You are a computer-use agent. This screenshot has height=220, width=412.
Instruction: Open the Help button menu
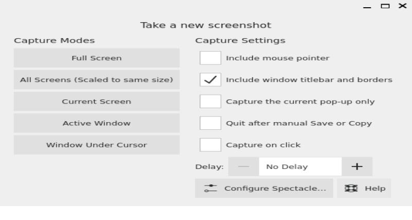[364, 189]
